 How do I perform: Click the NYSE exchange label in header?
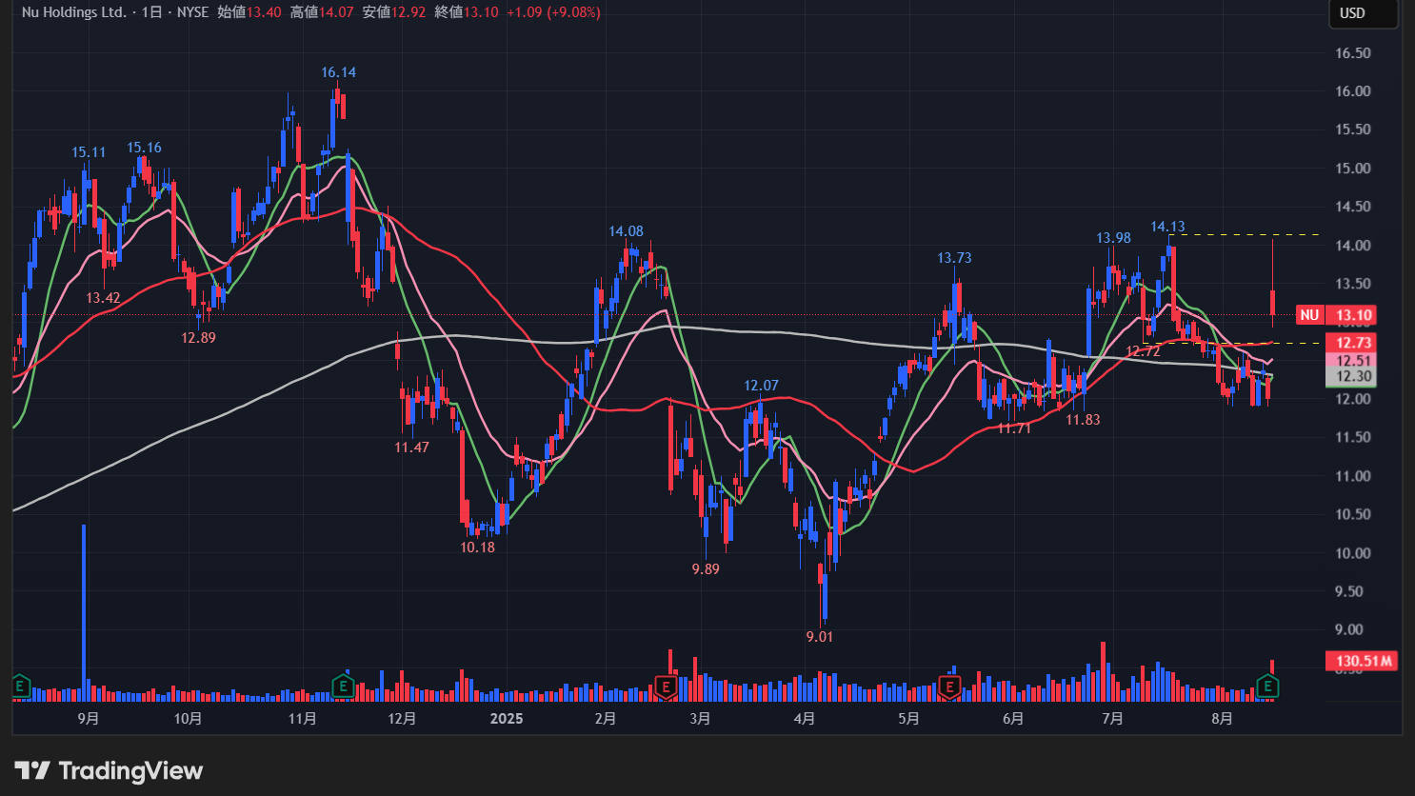pyautogui.click(x=192, y=12)
